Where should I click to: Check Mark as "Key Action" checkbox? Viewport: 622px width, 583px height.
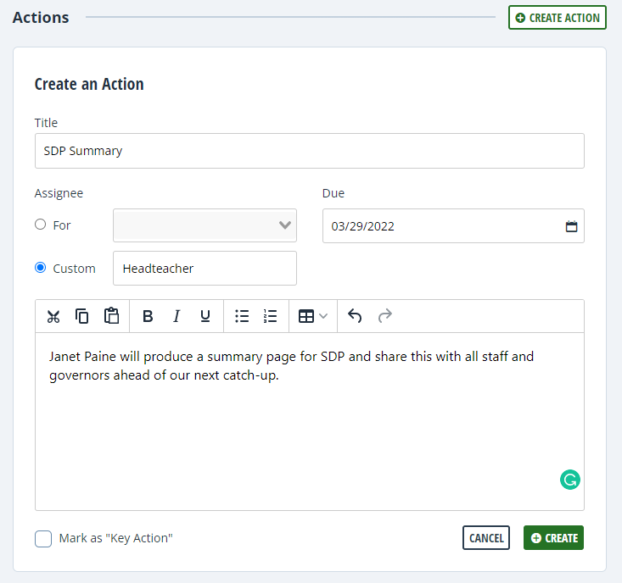pos(43,539)
